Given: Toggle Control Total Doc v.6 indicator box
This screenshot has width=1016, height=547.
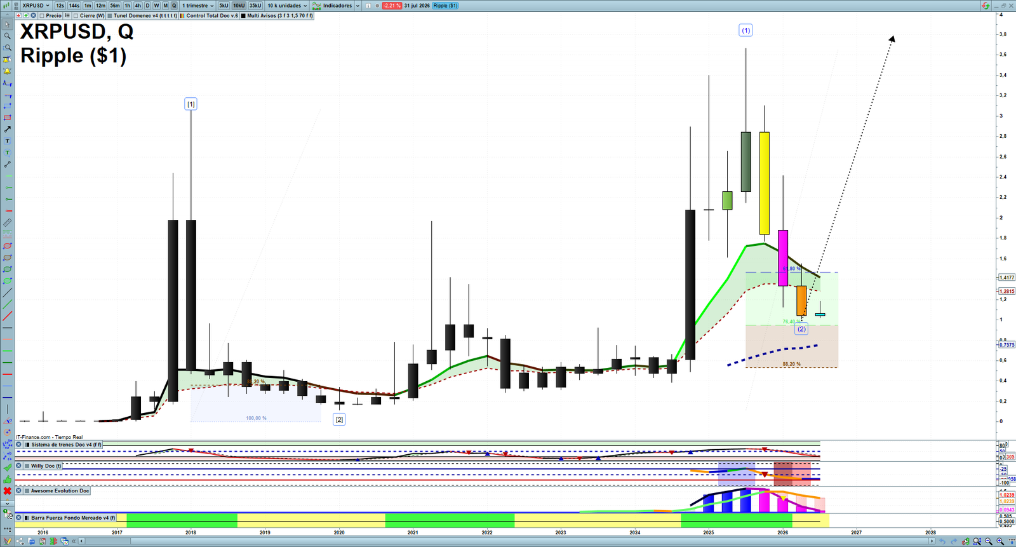Looking at the screenshot, I should [x=182, y=15].
